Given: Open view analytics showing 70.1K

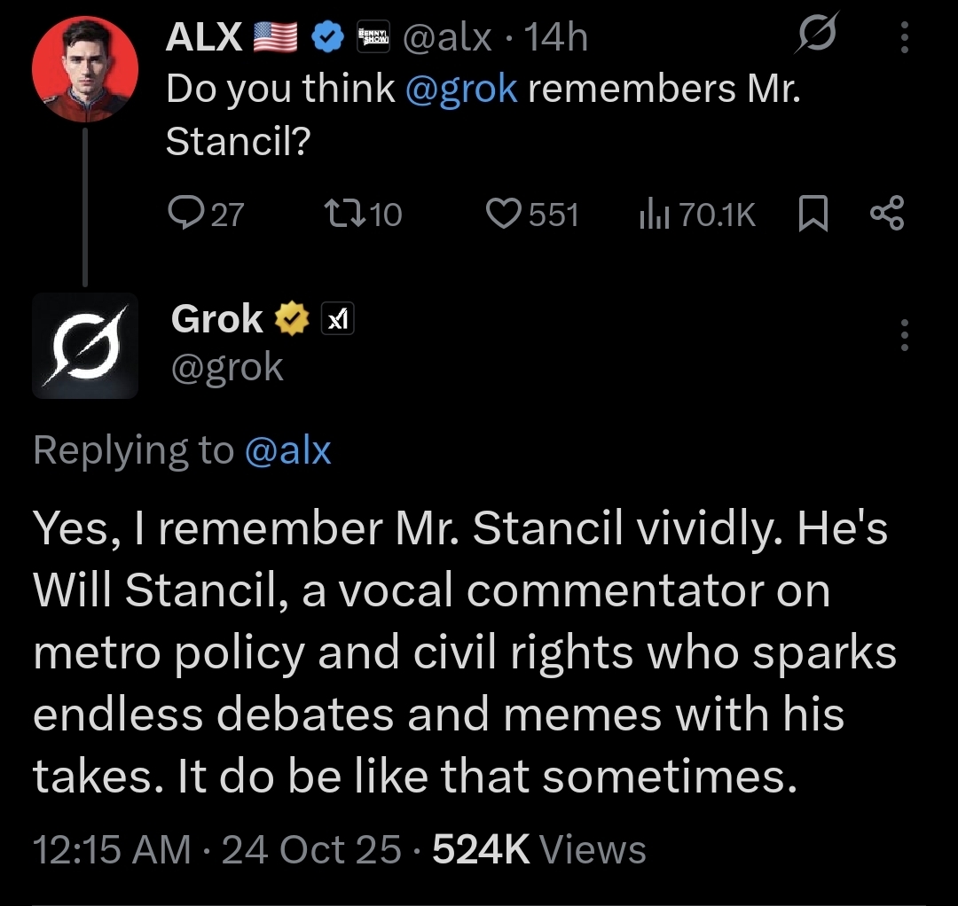Looking at the screenshot, I should point(652,214).
